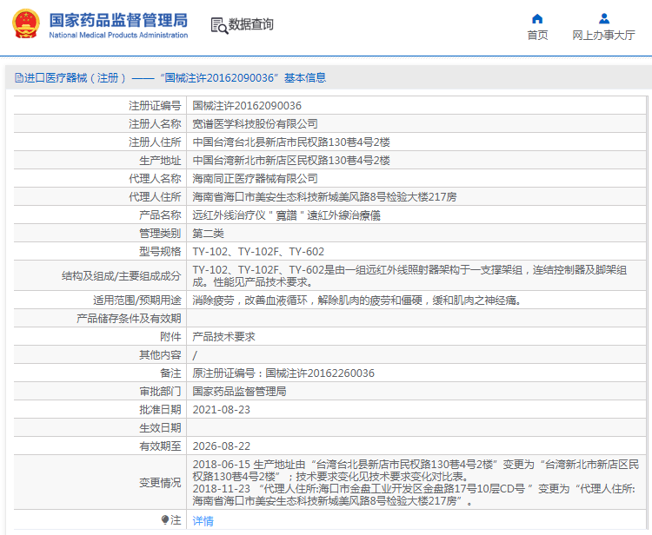Screen dimensions: 652x535
Task: Click registrant name 宽谱医学科技股份有限公司
Action: tap(255, 123)
